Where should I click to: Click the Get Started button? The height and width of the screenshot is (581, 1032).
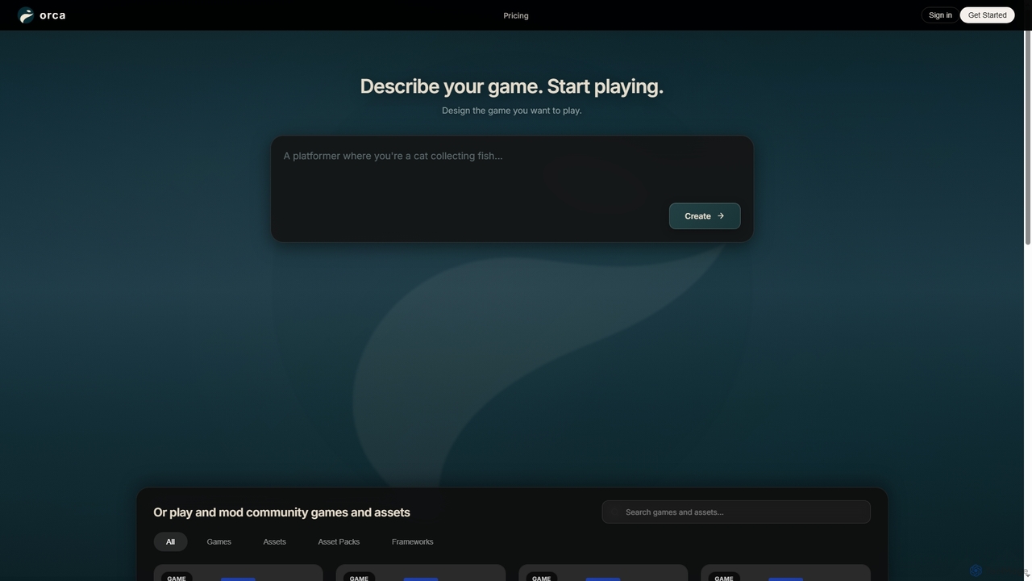pos(987,15)
